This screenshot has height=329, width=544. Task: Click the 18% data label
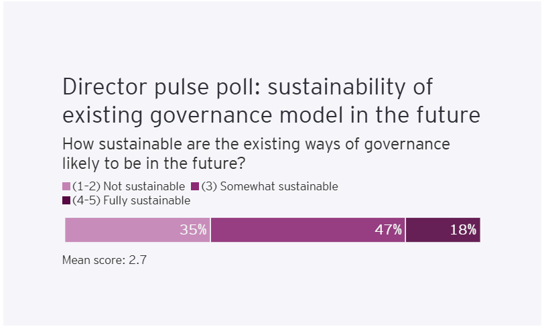463,230
